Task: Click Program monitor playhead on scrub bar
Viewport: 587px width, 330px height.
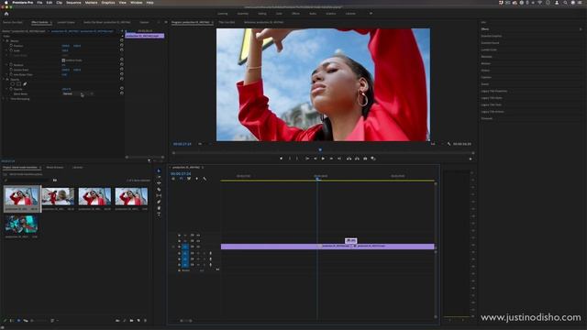Action: (x=320, y=150)
